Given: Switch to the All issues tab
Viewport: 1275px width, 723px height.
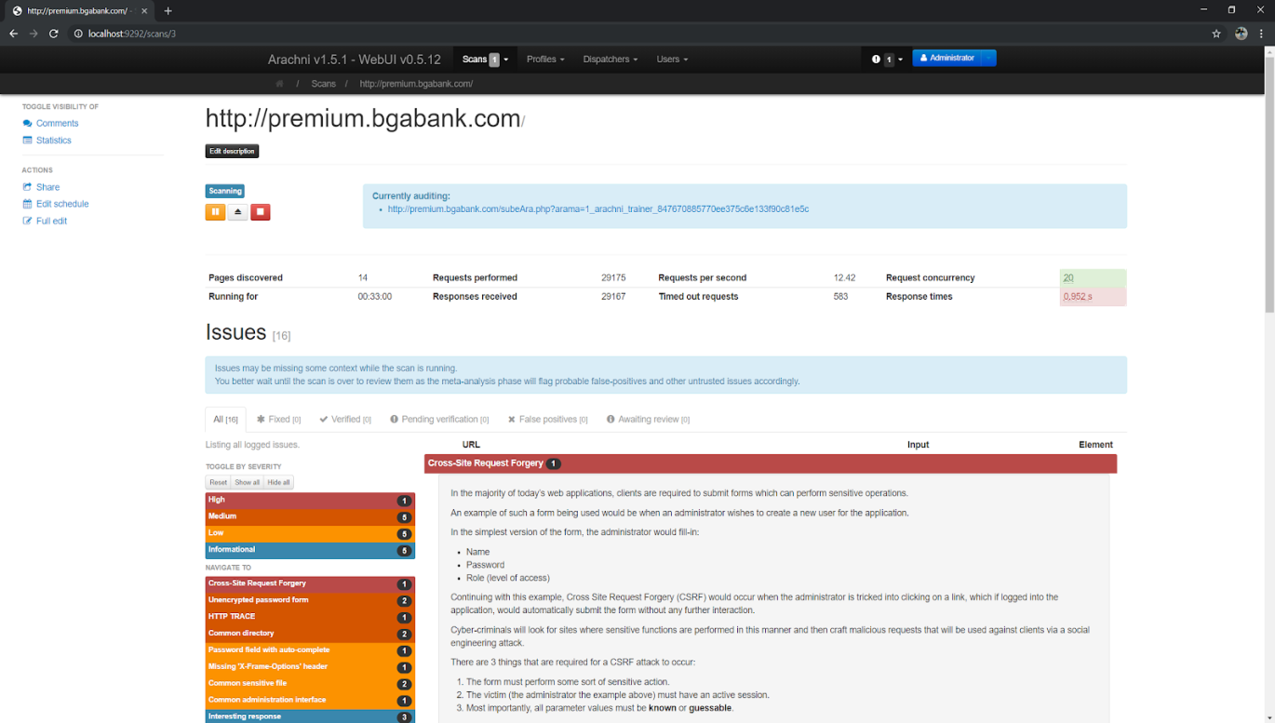Looking at the screenshot, I should 225,420.
